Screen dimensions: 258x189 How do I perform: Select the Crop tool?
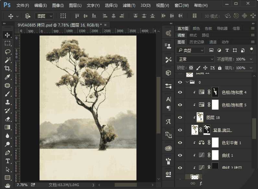click(x=7, y=68)
